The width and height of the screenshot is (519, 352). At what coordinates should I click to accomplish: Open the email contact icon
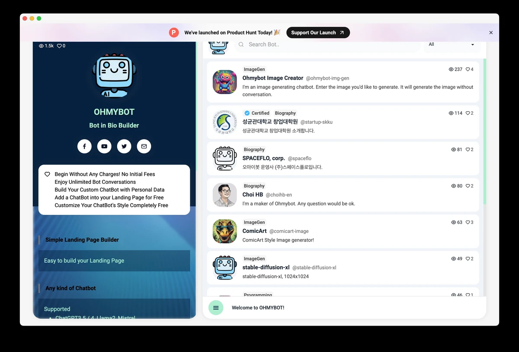[144, 146]
